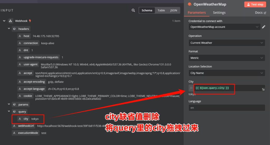
Task: Click the '1 item' count text
Action: 176,21
